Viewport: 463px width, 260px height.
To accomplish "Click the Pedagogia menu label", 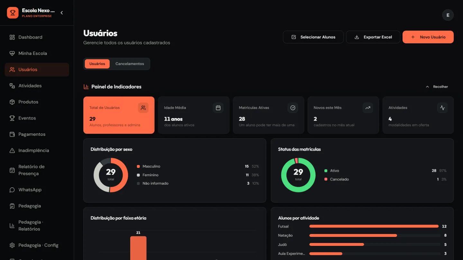I will (x=30, y=206).
